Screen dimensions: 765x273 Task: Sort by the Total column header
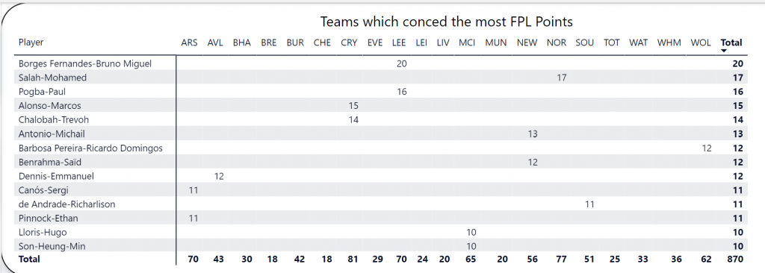(x=731, y=43)
